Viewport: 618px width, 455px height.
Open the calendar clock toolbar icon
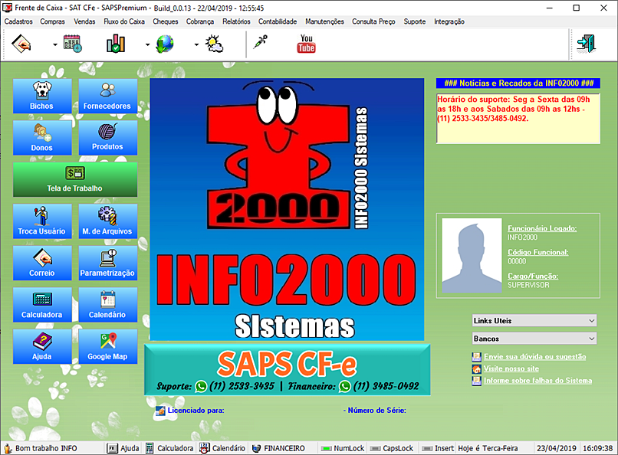[73, 44]
